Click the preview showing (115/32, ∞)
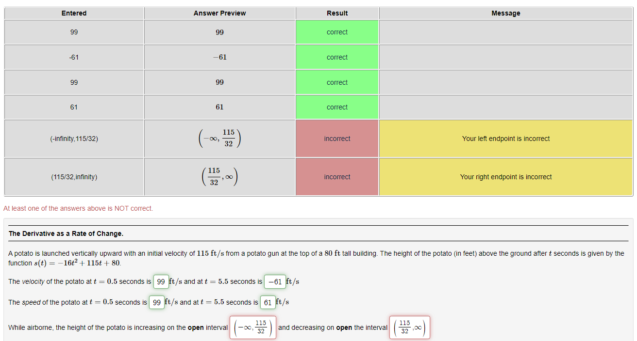Viewport: 637px width, 341px height. point(219,176)
